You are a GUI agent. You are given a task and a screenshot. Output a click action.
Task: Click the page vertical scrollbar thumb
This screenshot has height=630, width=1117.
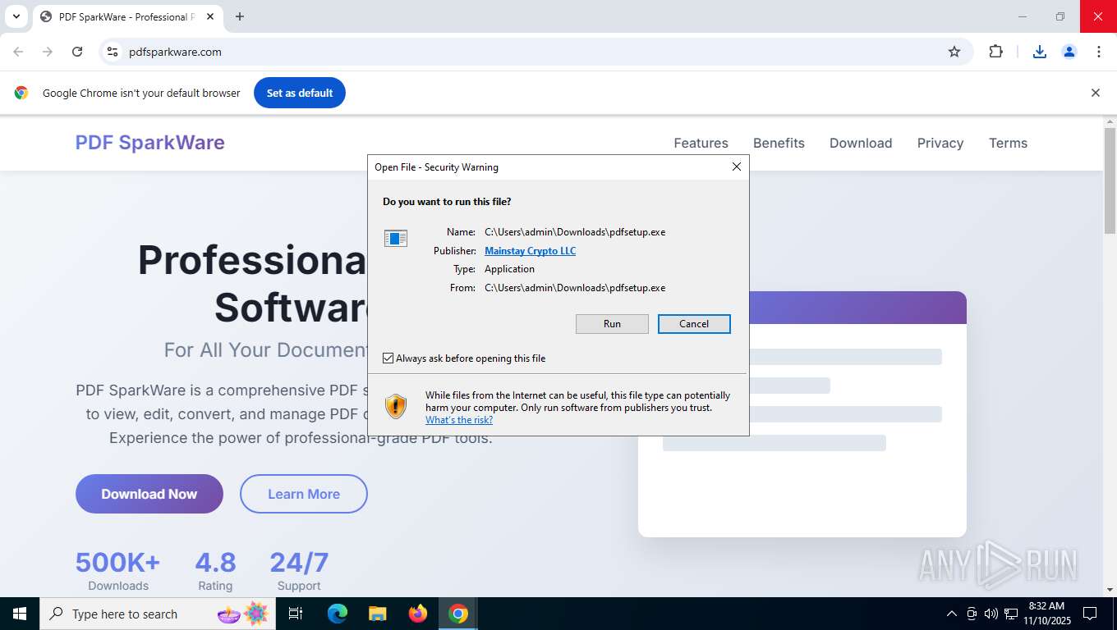[1110, 180]
